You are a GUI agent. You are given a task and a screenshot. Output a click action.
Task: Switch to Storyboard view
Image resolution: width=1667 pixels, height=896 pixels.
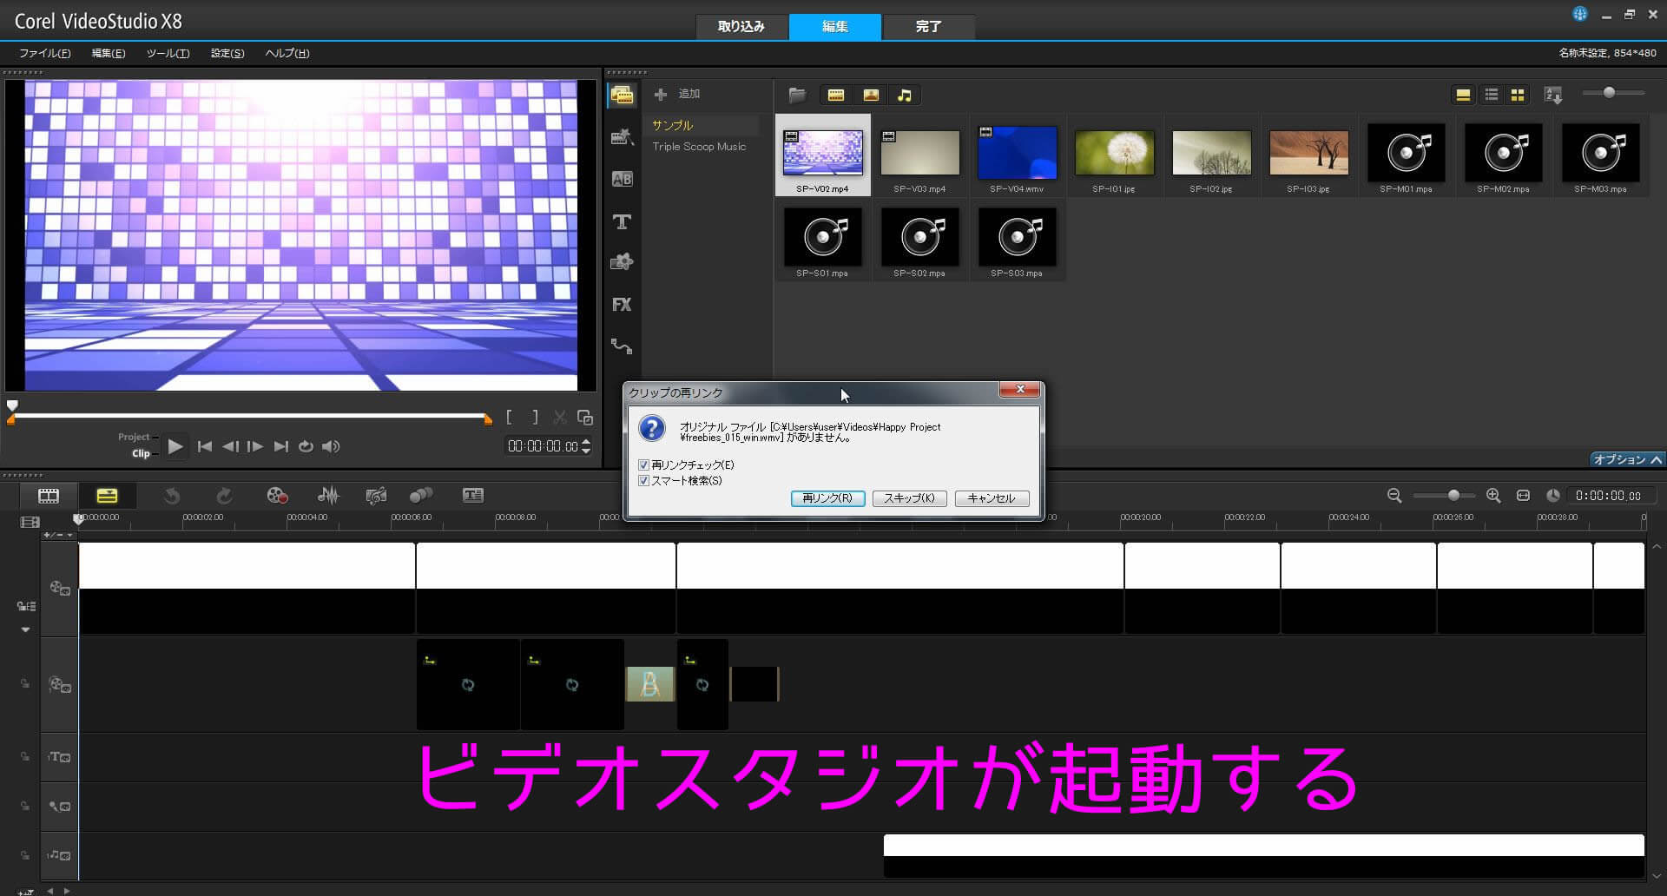(x=49, y=496)
